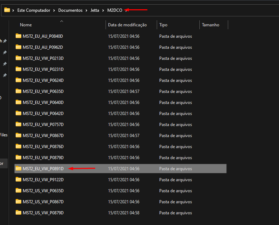The width and height of the screenshot is (279, 225).
Task: Select folder name MST2_US_VW_P0635D
Action: (43, 191)
